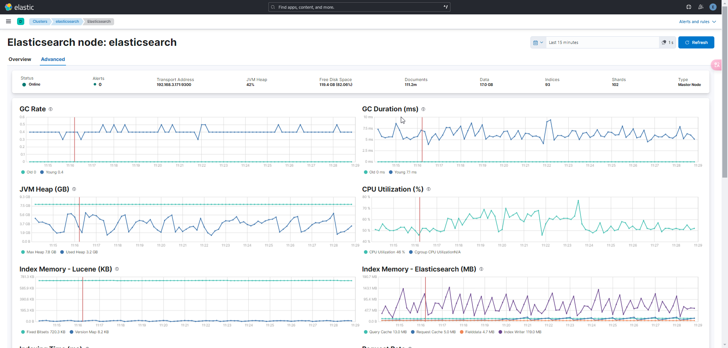This screenshot has width=728, height=348.
Task: Click the info icon beside Index Memory - Lucene
Action: click(x=117, y=269)
